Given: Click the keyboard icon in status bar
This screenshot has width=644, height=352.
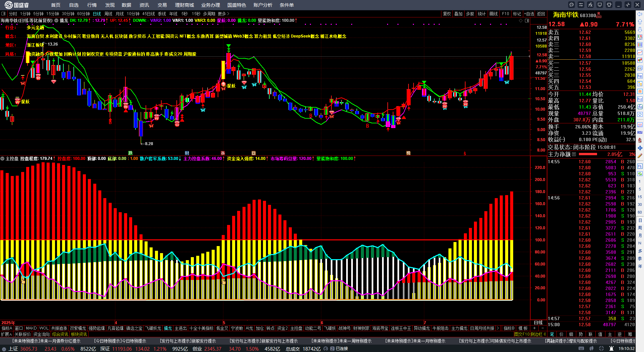Looking at the screenshot, I should click(581, 349).
